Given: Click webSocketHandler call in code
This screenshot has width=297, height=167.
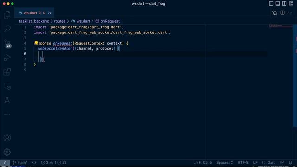Looking at the screenshot, I should (x=55, y=48).
